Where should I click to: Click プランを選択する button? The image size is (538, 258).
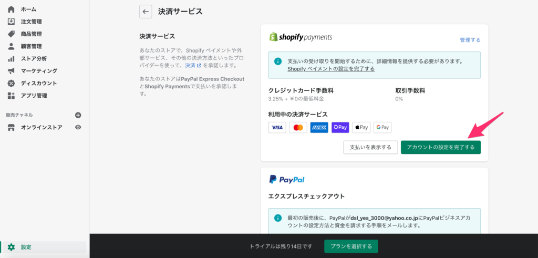(x=351, y=246)
